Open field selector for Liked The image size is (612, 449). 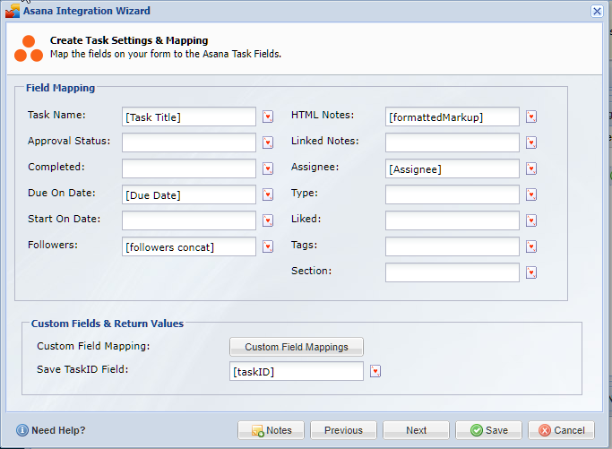[x=531, y=220]
